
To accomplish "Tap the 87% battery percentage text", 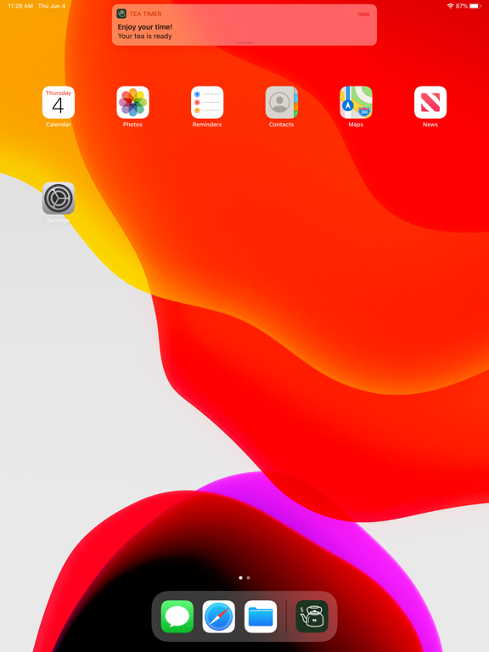I will (x=462, y=6).
